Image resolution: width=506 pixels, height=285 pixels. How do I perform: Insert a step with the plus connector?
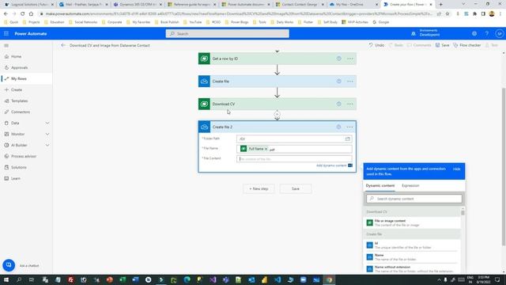tap(277, 114)
